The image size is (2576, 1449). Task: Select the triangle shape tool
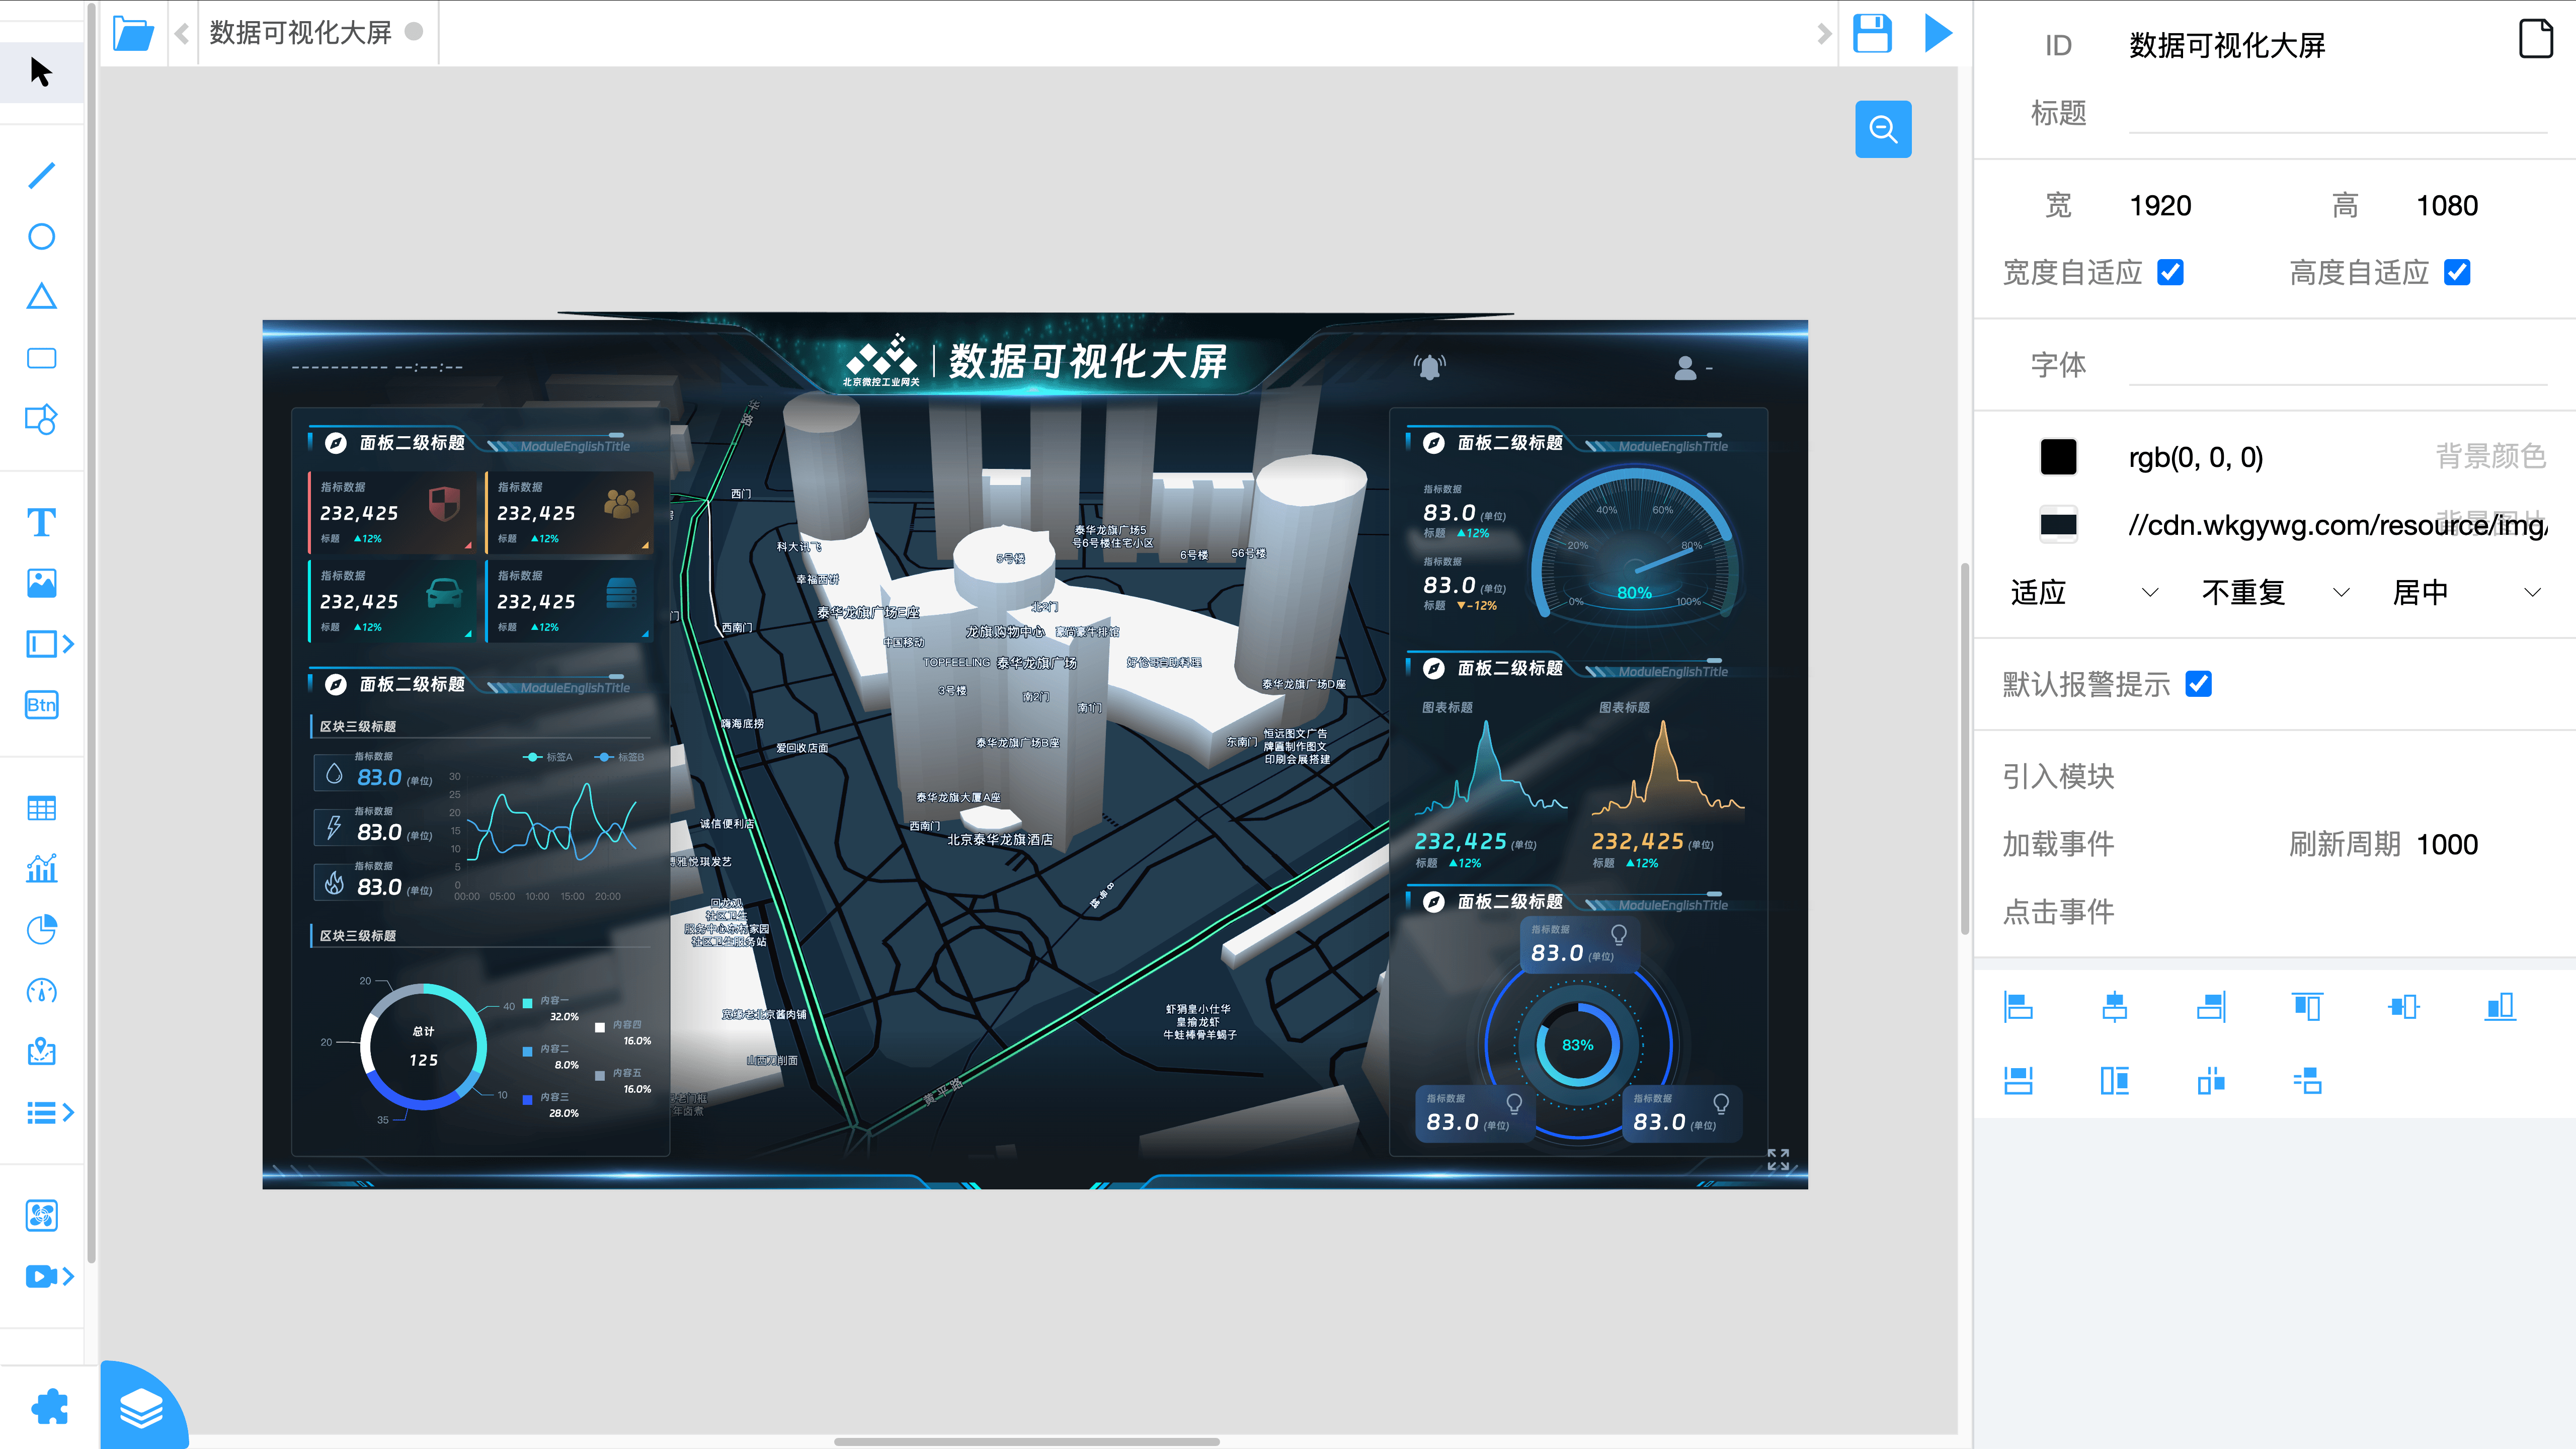(41, 296)
